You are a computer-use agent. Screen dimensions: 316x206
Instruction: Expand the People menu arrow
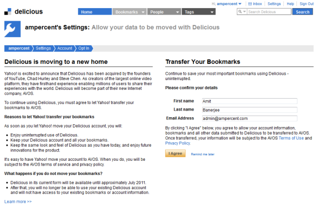click(178, 12)
